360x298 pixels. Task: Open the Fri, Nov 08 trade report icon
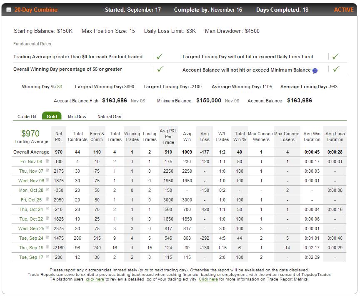(x=47, y=161)
